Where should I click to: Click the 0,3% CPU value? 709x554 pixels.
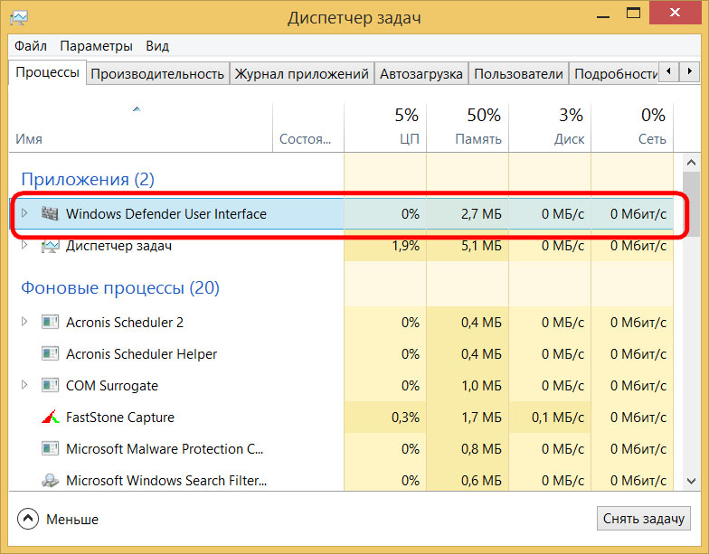(x=405, y=418)
